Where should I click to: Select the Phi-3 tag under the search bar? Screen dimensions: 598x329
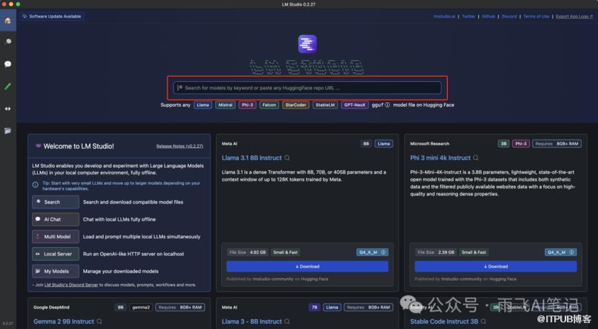248,105
